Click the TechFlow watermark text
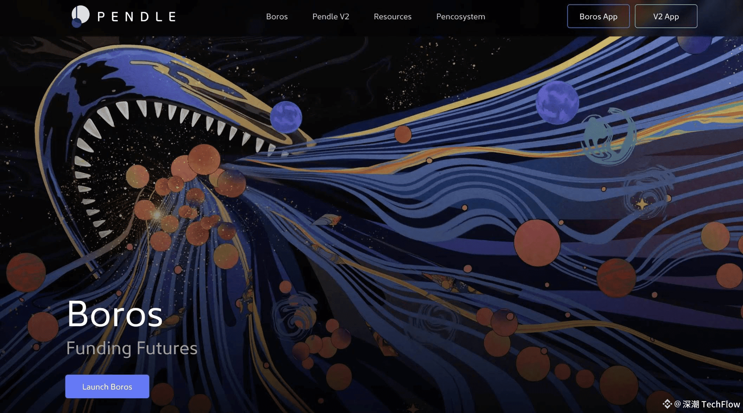The height and width of the screenshot is (413, 743). pyautogui.click(x=720, y=404)
